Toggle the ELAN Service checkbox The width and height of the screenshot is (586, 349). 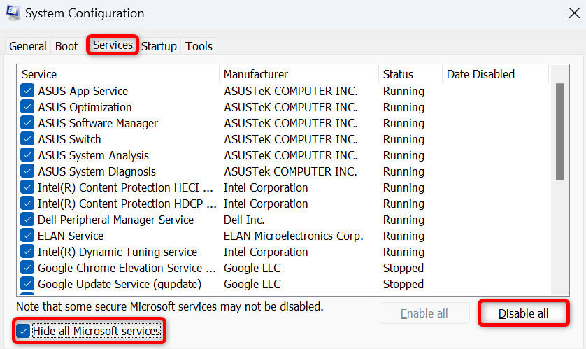pos(27,236)
